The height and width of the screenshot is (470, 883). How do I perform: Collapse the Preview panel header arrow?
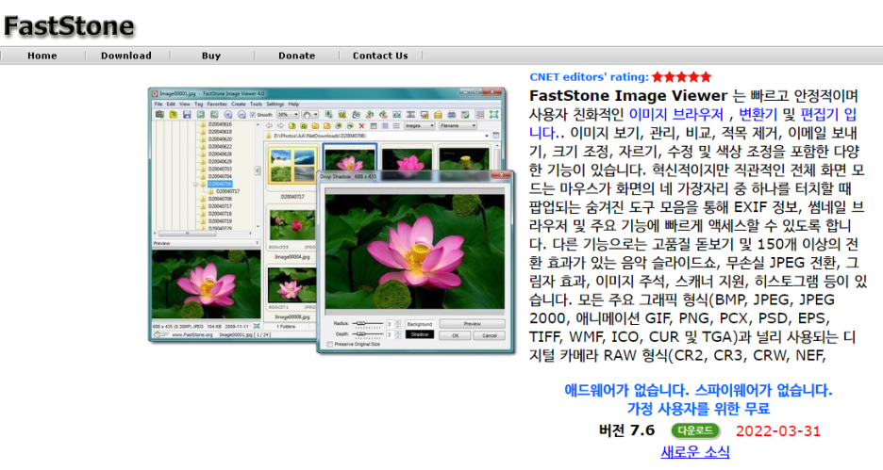tap(258, 243)
